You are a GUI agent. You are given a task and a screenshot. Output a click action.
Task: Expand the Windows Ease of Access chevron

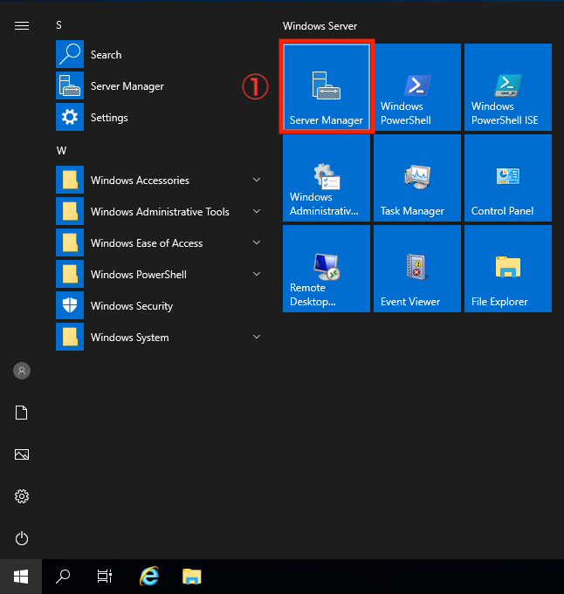click(x=257, y=242)
